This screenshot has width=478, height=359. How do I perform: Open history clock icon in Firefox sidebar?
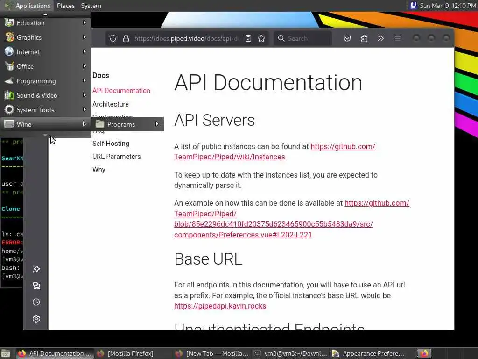pyautogui.click(x=36, y=302)
